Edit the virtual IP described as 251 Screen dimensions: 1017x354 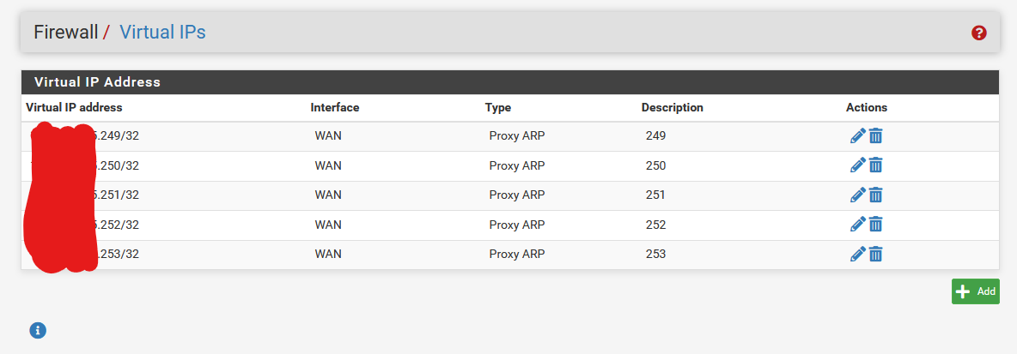857,195
